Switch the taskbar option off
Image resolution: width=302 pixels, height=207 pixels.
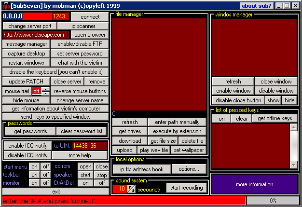45,175
